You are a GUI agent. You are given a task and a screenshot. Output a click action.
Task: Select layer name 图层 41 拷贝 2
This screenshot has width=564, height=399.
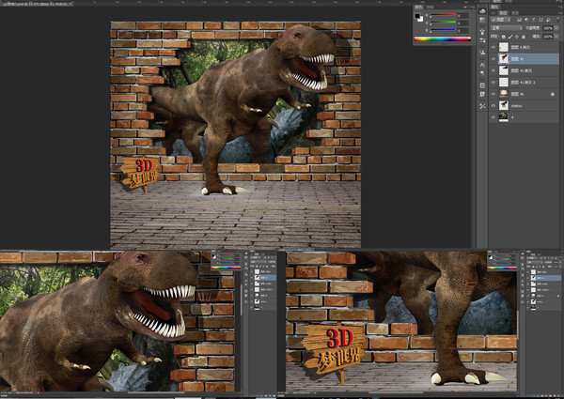pyautogui.click(x=523, y=83)
